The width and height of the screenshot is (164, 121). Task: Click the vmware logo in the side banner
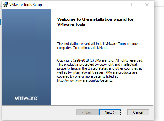point(26,98)
